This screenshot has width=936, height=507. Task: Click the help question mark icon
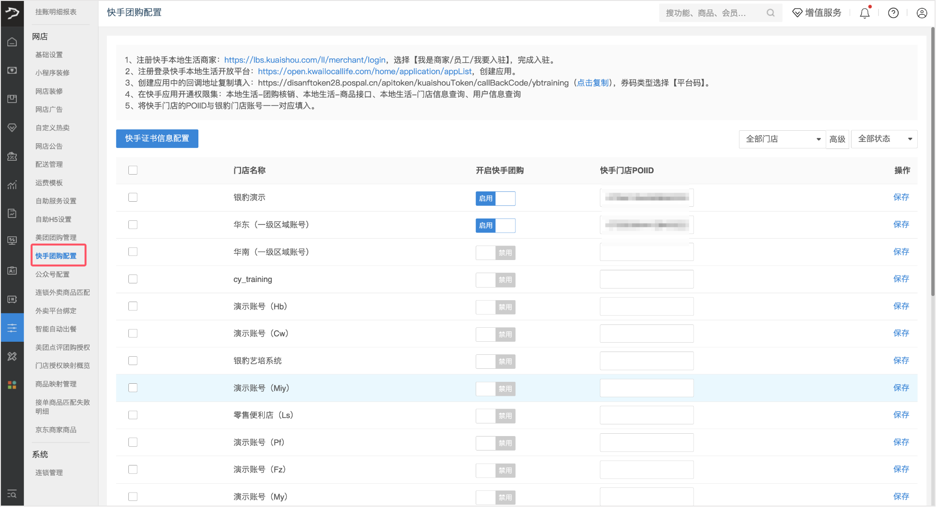pos(893,13)
